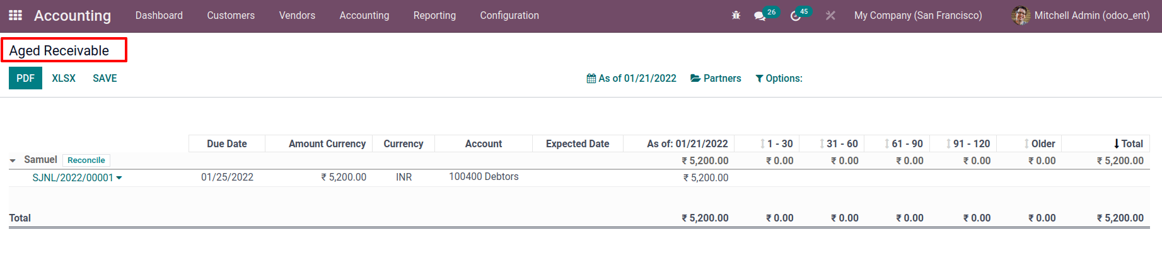Export the report as PDF
The image size is (1162, 275).
coord(25,78)
